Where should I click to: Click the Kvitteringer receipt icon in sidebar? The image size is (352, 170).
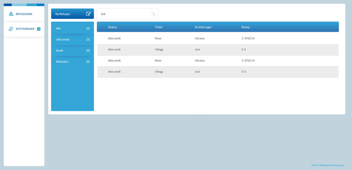tap(11, 29)
